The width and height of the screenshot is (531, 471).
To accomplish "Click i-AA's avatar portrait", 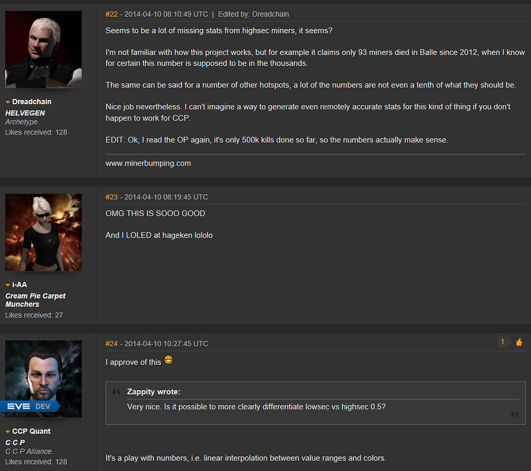I will (44, 232).
